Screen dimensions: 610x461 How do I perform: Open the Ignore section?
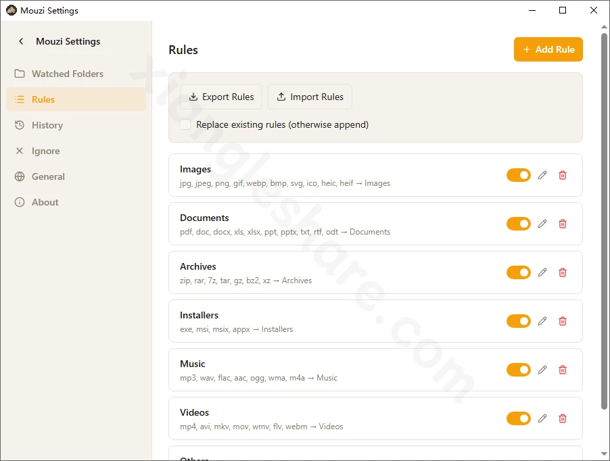tap(76, 151)
